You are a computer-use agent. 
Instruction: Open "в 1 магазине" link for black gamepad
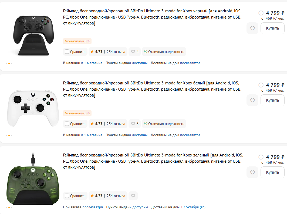[x=92, y=63]
